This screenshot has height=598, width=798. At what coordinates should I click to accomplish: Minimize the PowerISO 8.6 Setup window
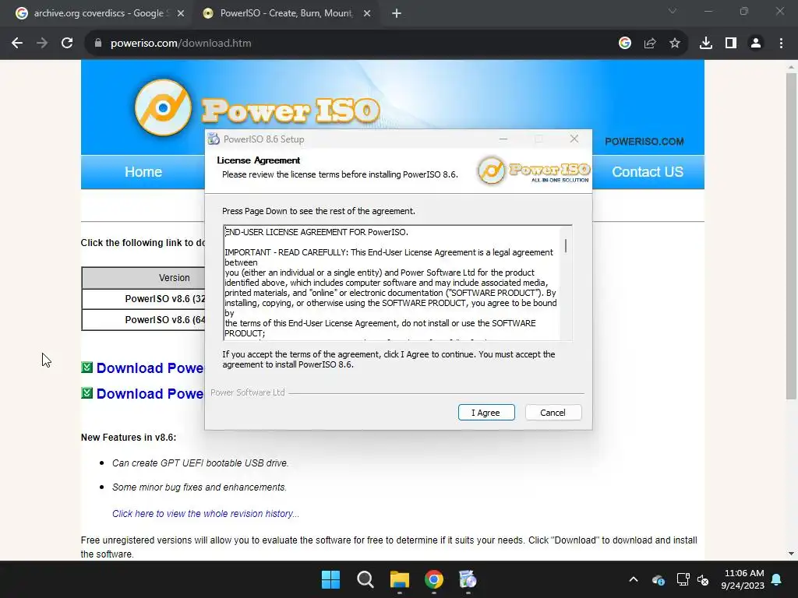(x=503, y=139)
